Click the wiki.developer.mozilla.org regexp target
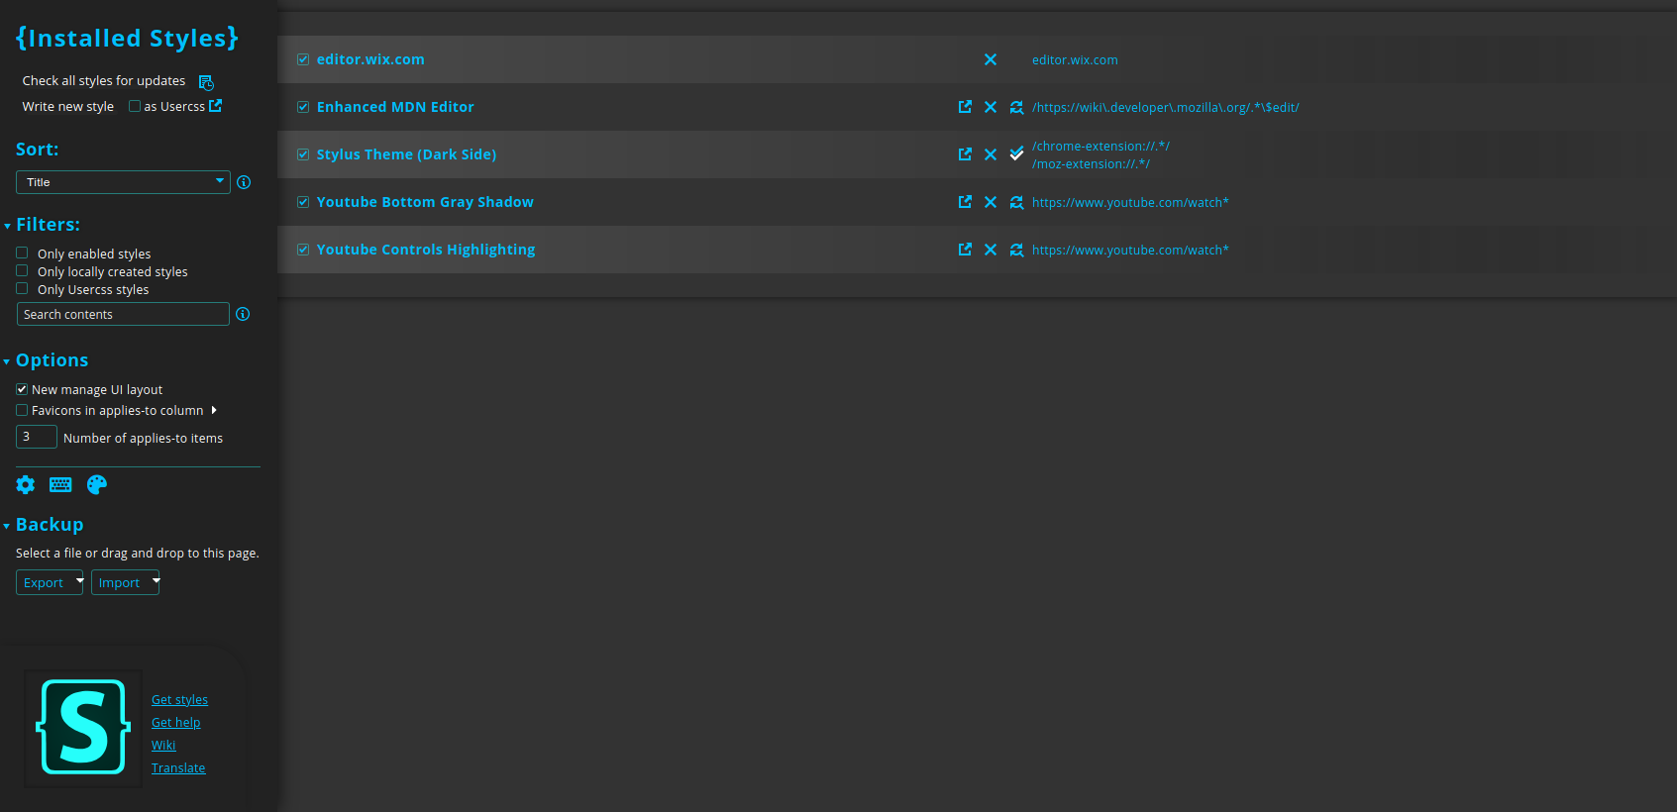The width and height of the screenshot is (1677, 812). pos(1165,107)
